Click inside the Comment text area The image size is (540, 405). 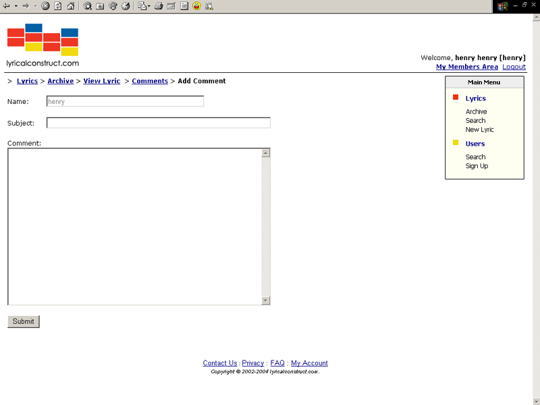click(134, 227)
